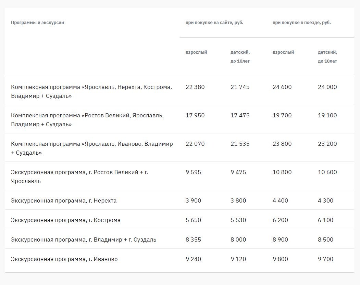The image size is (360, 285).
Task: Click the 'г. Владимир + г. Суздаль' excursion row
Action: click(84, 239)
